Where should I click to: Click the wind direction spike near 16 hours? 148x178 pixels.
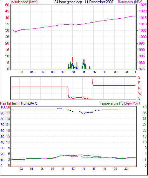click(x=92, y=81)
